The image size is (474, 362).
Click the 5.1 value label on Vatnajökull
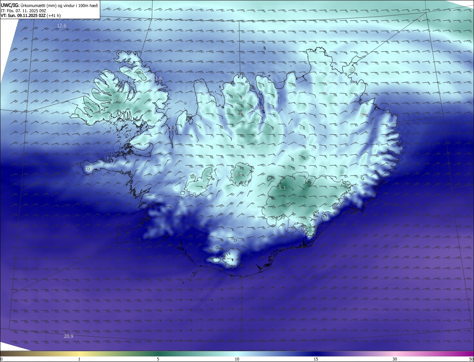click(x=282, y=188)
